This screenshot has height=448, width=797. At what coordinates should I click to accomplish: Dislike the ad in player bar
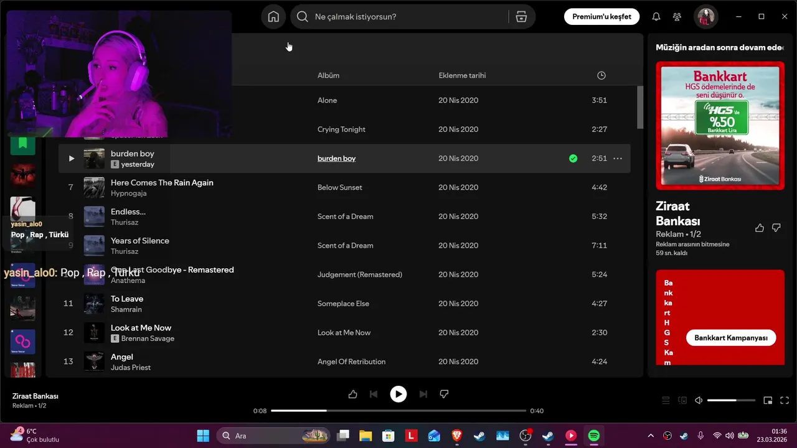coord(444,394)
